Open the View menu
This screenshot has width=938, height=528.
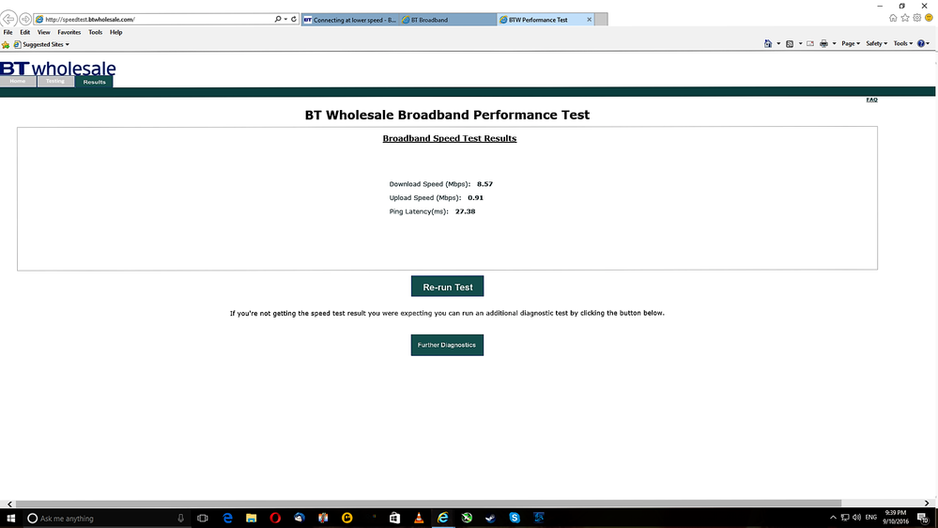[44, 32]
